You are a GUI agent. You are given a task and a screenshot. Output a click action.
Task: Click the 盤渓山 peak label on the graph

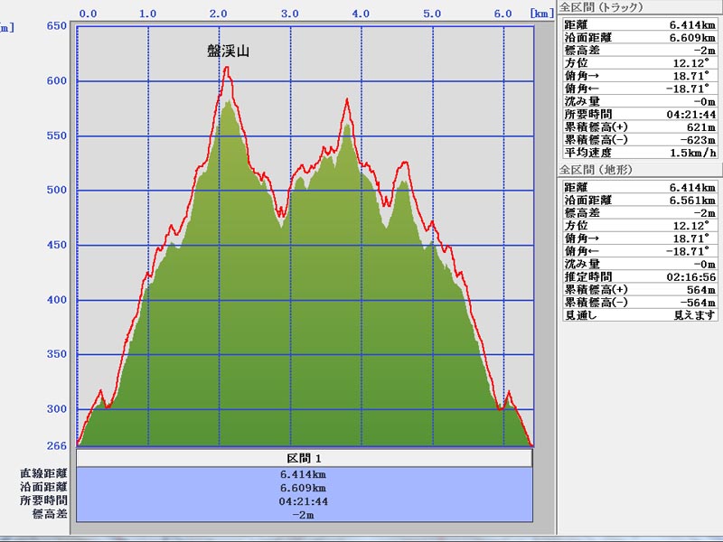228,51
